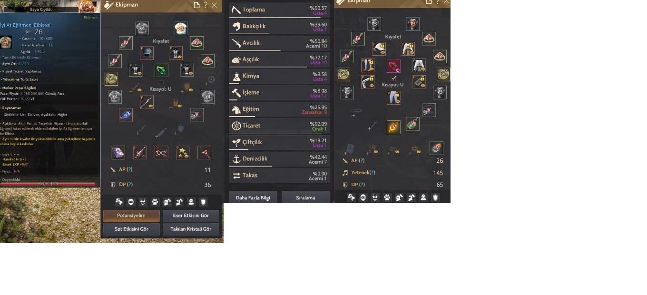Click the Takılan Kristali Gör button
This screenshot has height=295, width=647.
(191, 229)
